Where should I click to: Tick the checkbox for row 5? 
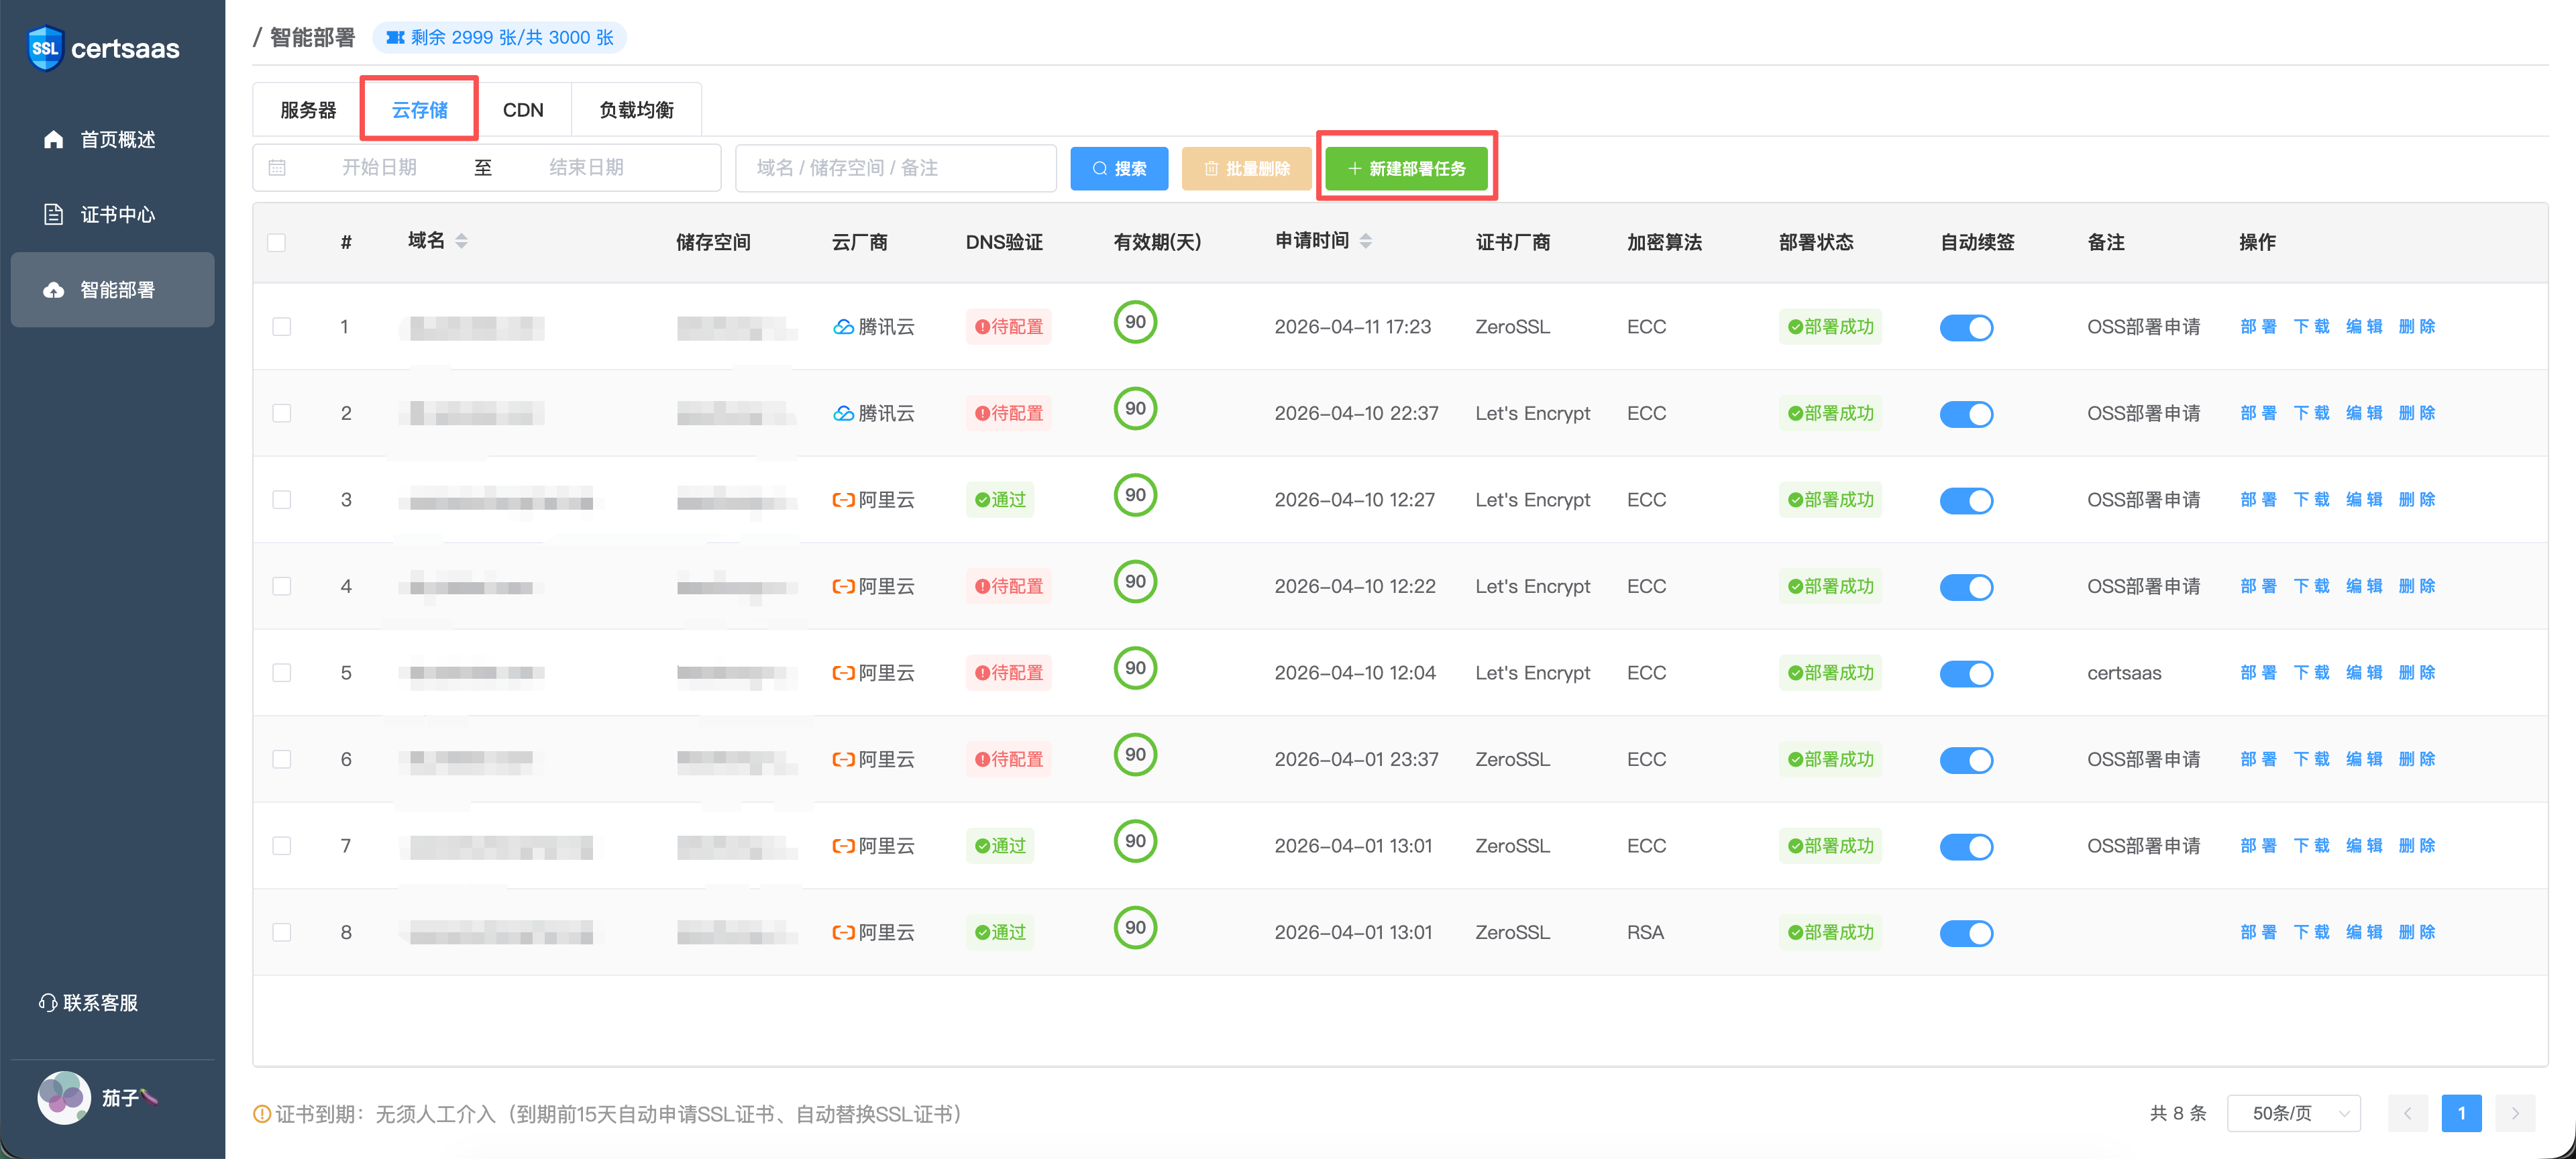tap(282, 673)
